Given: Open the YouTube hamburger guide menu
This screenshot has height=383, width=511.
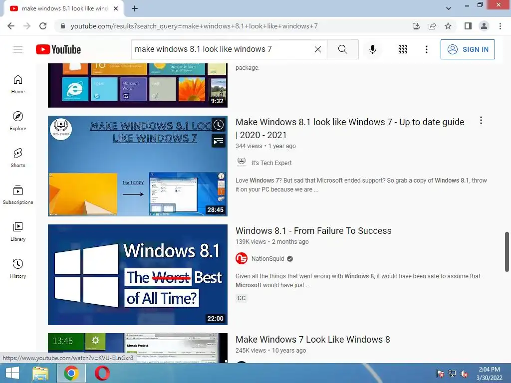Looking at the screenshot, I should (x=18, y=49).
